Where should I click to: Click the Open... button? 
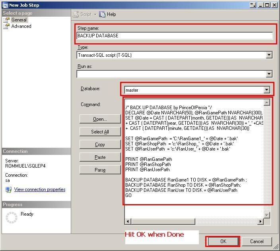(100, 119)
